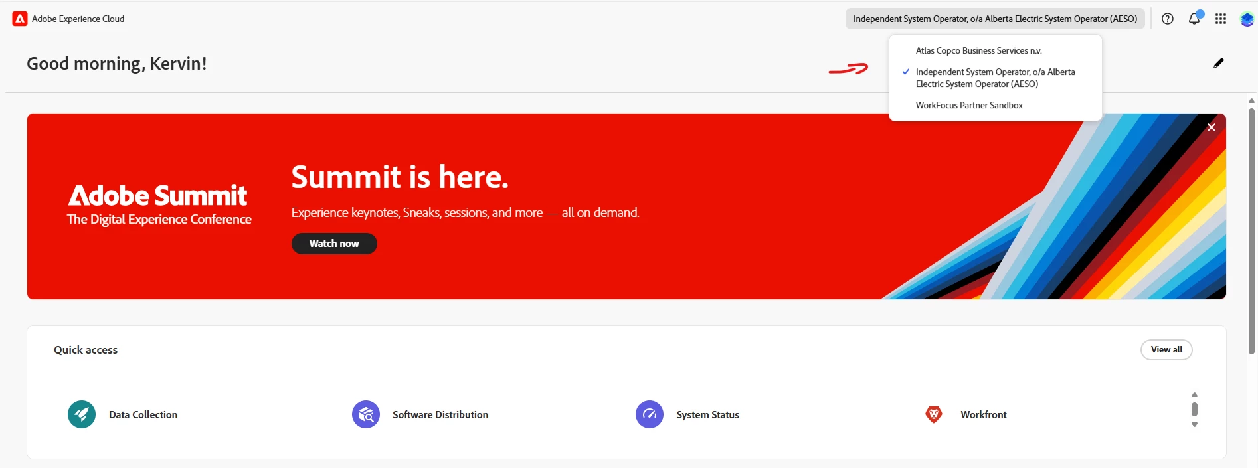Click the View all button
The width and height of the screenshot is (1258, 468).
(1166, 350)
